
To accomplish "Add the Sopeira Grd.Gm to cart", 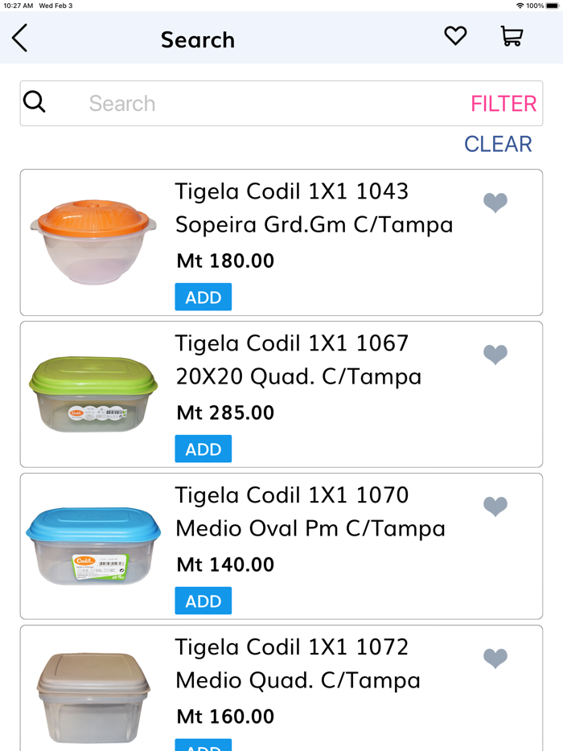I will [x=203, y=297].
